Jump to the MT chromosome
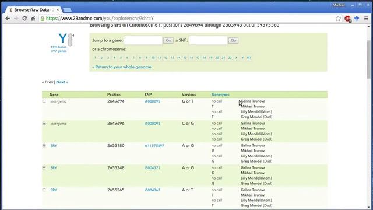 (x=249, y=58)
